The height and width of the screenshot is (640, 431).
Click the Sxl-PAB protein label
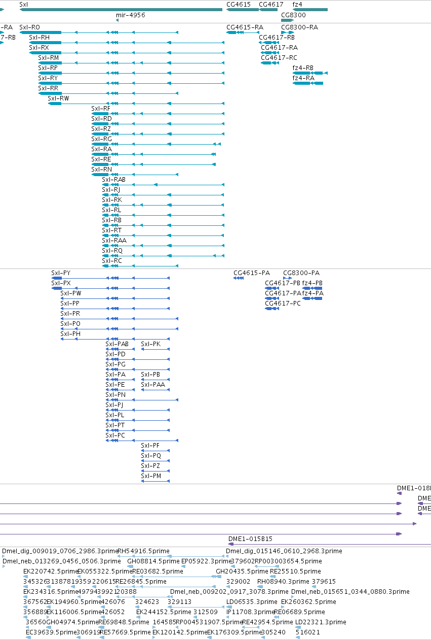click(x=117, y=344)
